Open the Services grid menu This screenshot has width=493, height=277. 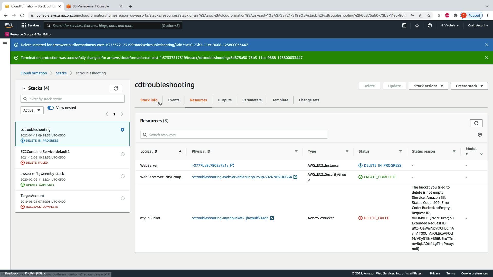coord(30,25)
